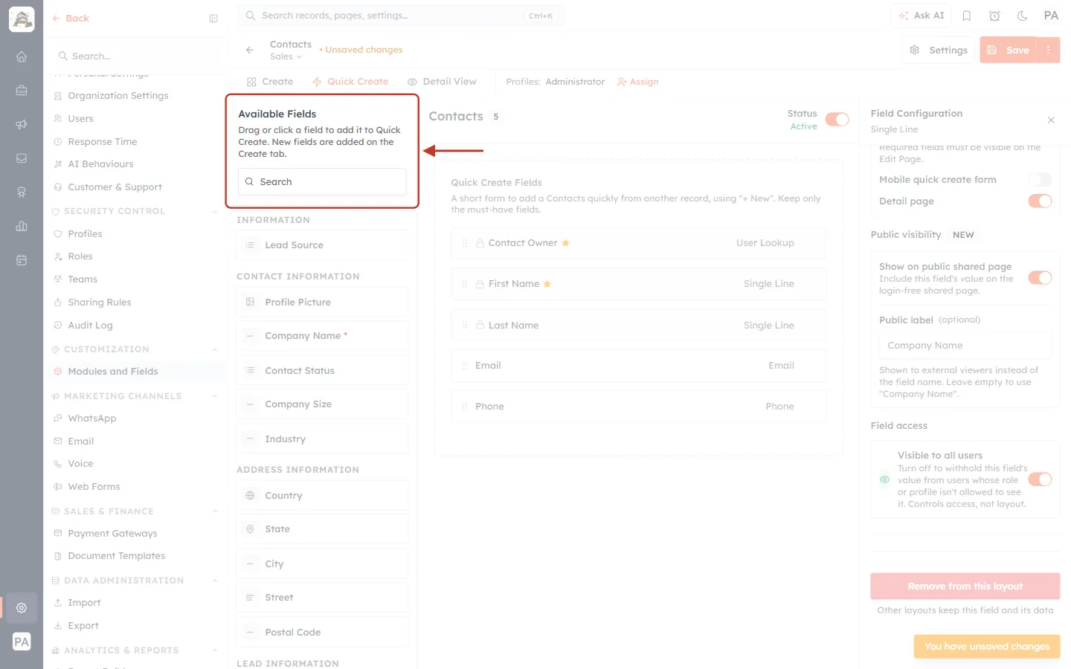Collapse the Marketing Channels section
1071x669 pixels.
[215, 396]
